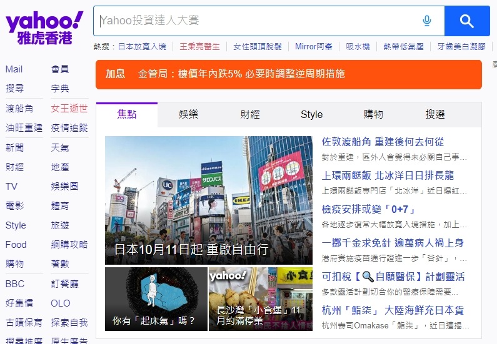Open headline 可扣稅 自願醫保 計劃靈活

pyautogui.click(x=393, y=277)
